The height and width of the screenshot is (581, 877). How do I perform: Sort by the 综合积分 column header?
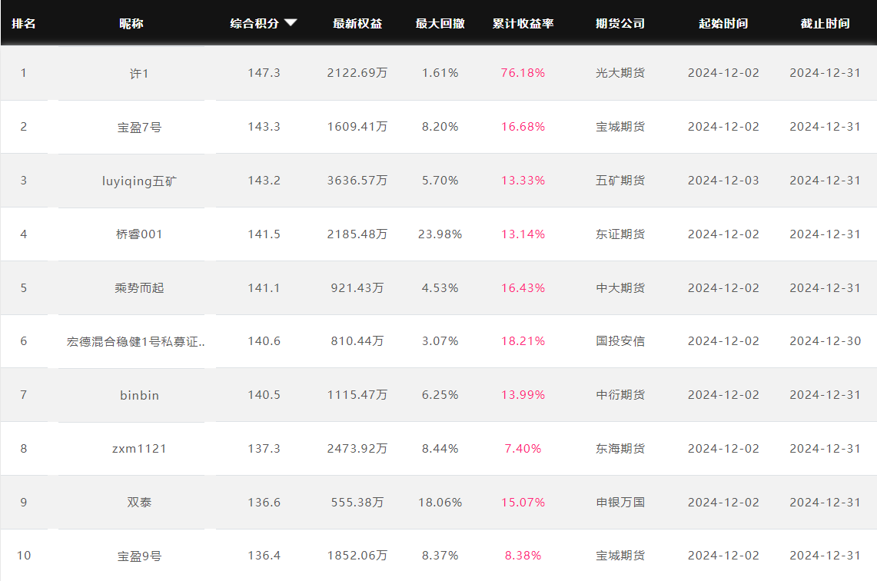(254, 24)
